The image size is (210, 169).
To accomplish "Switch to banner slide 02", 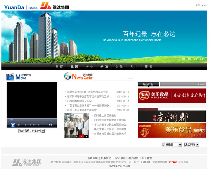I will (x=190, y=59).
